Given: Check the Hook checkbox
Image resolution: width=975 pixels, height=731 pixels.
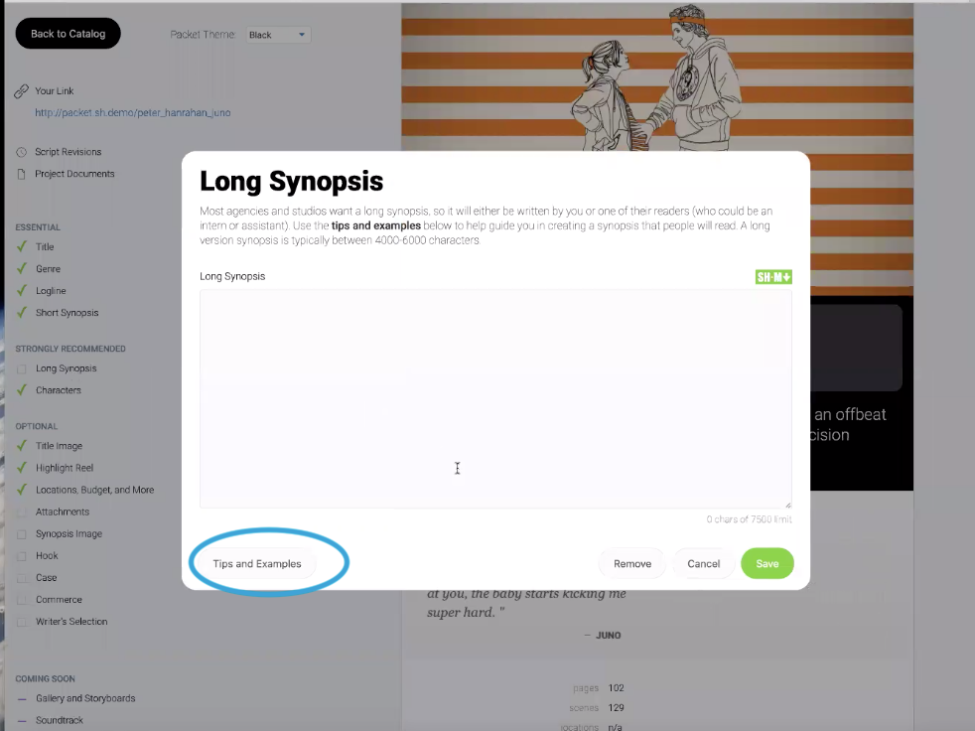Looking at the screenshot, I should pos(22,556).
